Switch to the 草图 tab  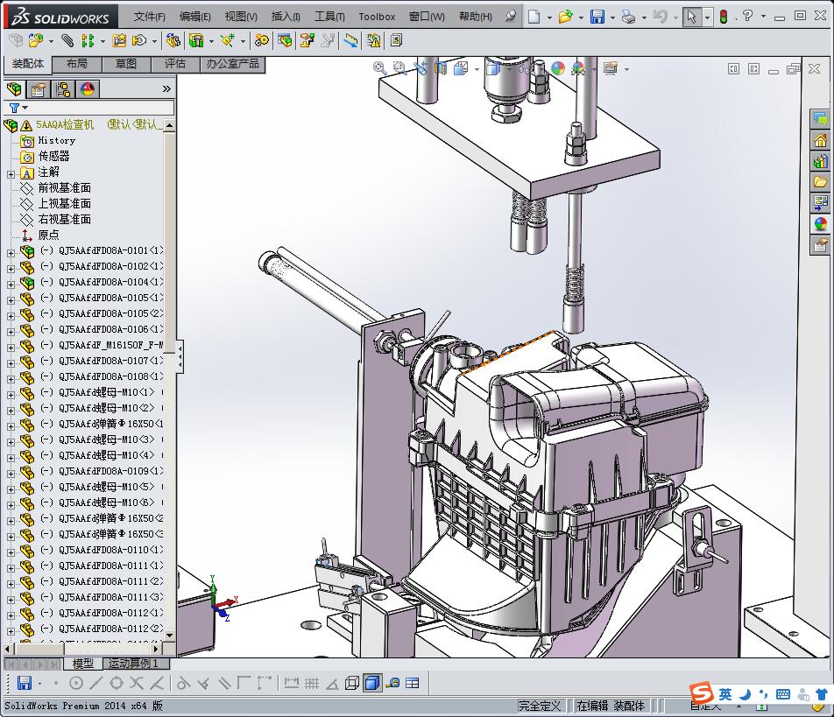[126, 64]
